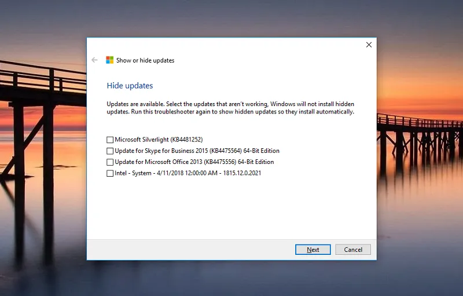Cancel the troubleshooter dialog
The width and height of the screenshot is (463, 296).
coord(353,250)
